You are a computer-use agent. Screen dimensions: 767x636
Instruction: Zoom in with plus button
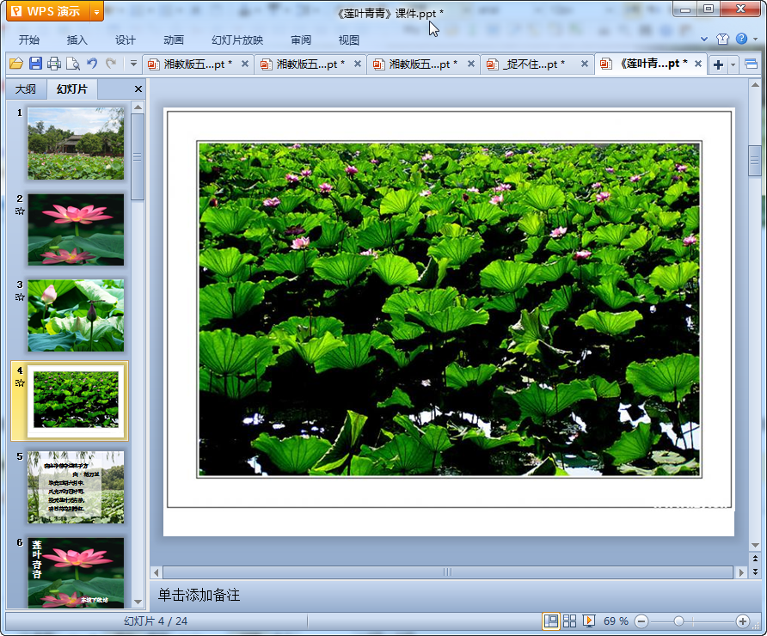(743, 621)
